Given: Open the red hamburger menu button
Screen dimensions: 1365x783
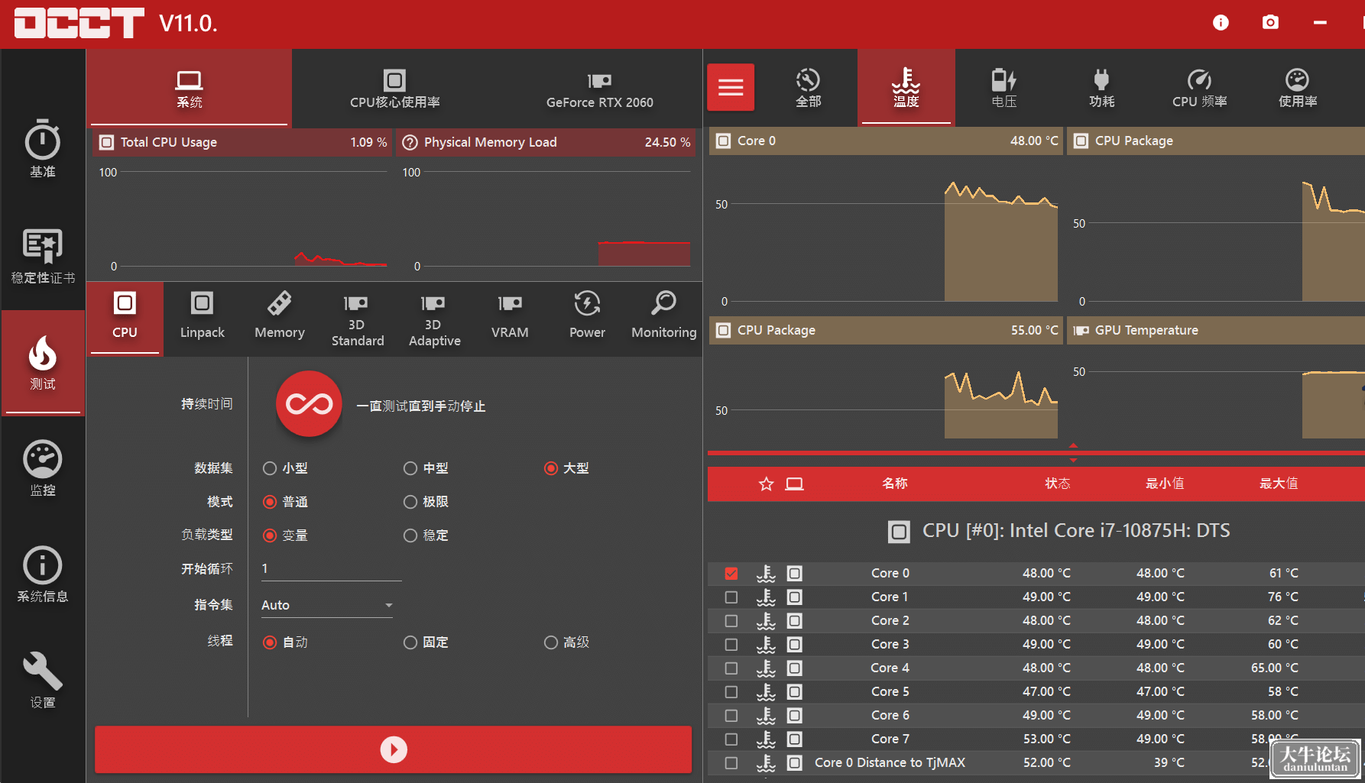Looking at the screenshot, I should click(731, 87).
